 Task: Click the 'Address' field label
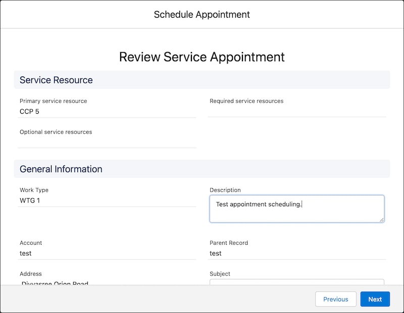(31, 274)
